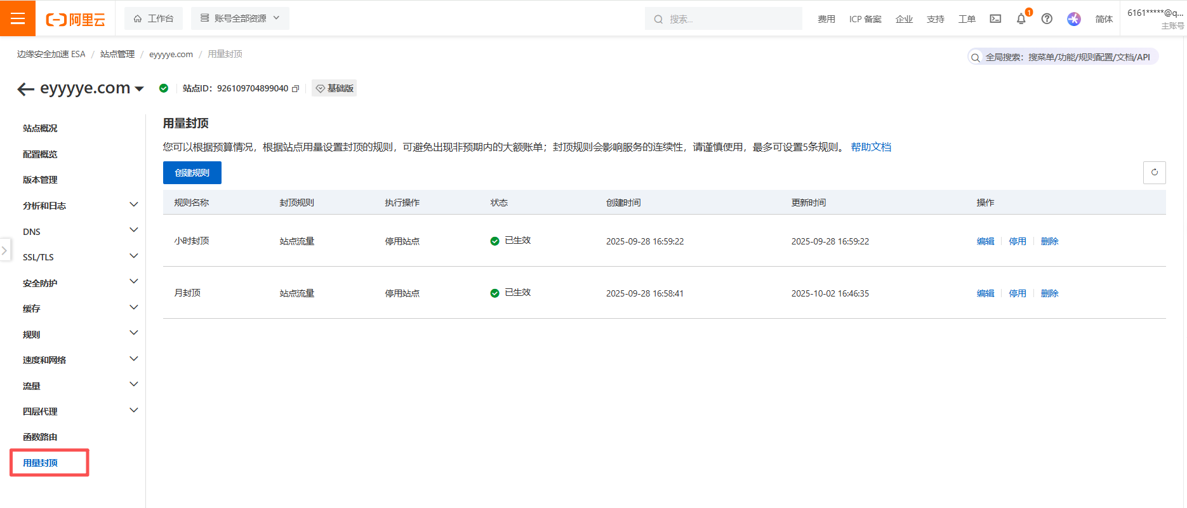
Task: Open the help question mark icon
Action: tap(1047, 19)
